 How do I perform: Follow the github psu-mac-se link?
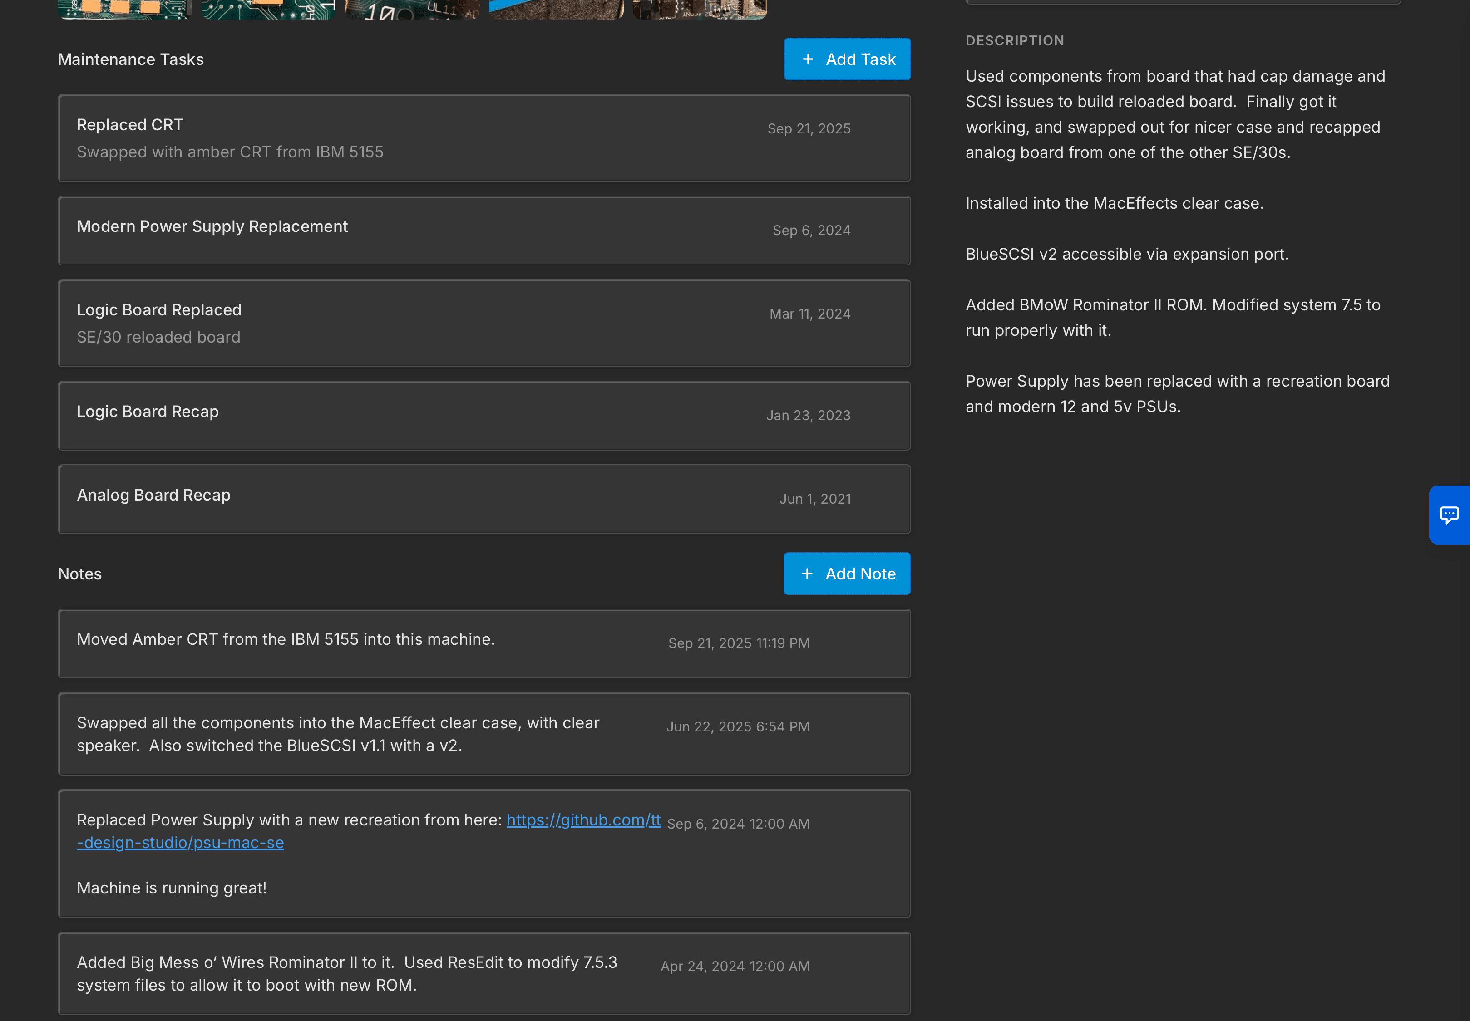pyautogui.click(x=583, y=820)
